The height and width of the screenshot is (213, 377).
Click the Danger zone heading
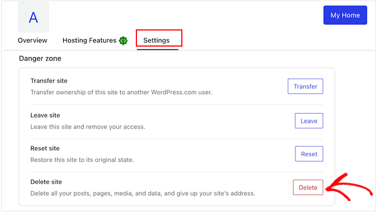point(40,58)
